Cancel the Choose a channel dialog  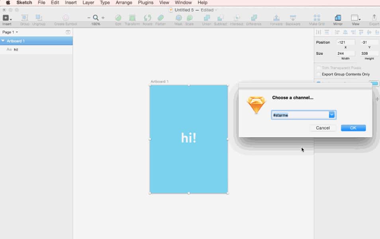tap(323, 127)
